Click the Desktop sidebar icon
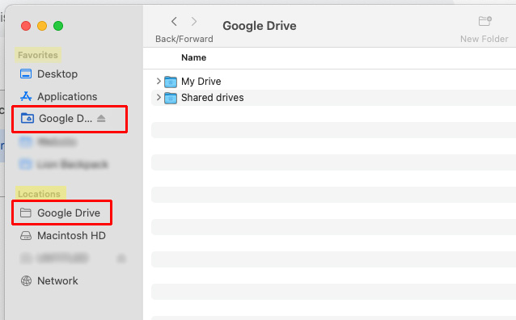This screenshot has width=516, height=320. click(x=26, y=74)
